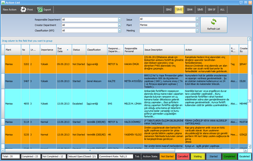253x161 pixels.
Task: Sort by the No column header
Action: click(x=25, y=50)
